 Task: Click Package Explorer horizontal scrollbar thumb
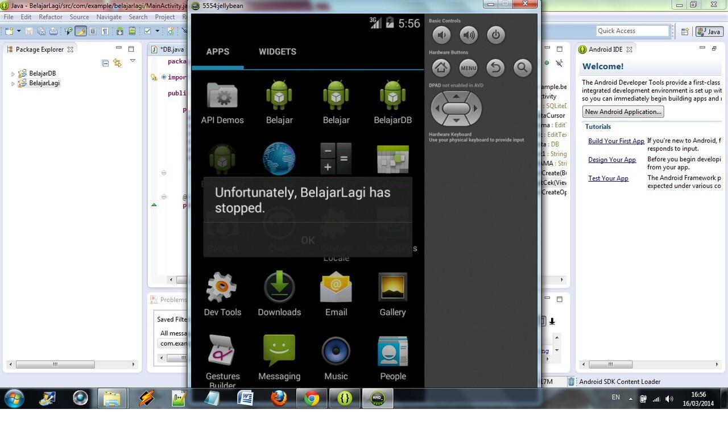coord(55,364)
